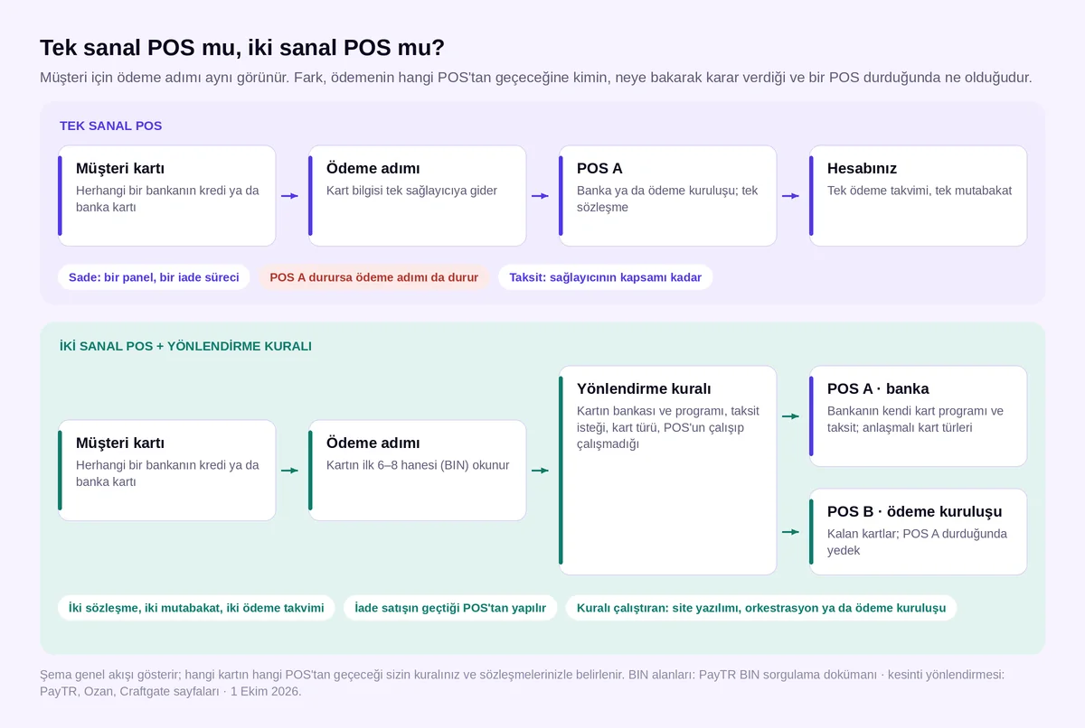Select the Yönlendirme kuralı card
Image resolution: width=1085 pixels, height=728 pixels.
click(x=667, y=471)
